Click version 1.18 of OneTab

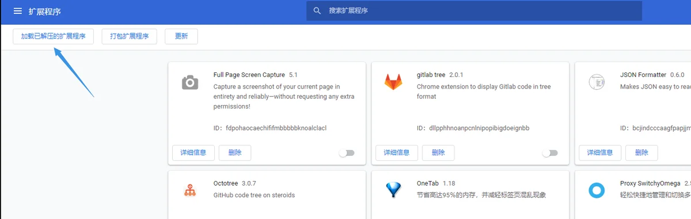click(449, 183)
